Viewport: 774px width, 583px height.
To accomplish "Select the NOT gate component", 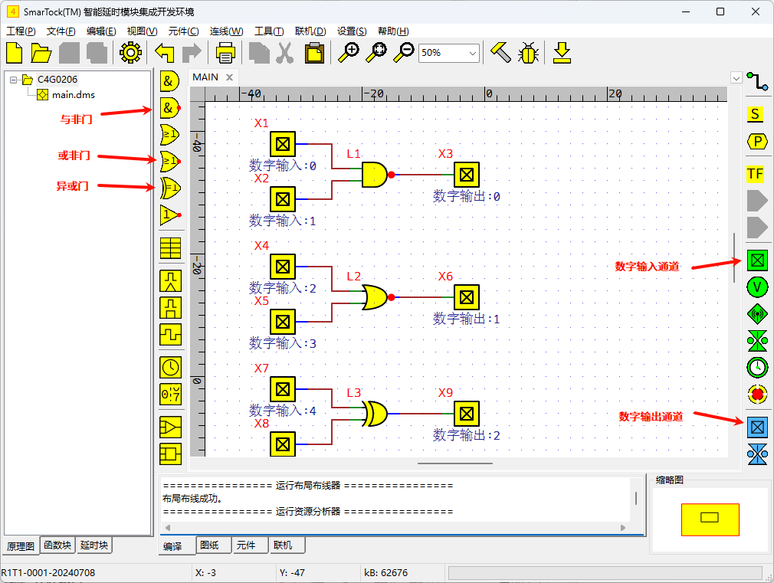I will (x=170, y=215).
